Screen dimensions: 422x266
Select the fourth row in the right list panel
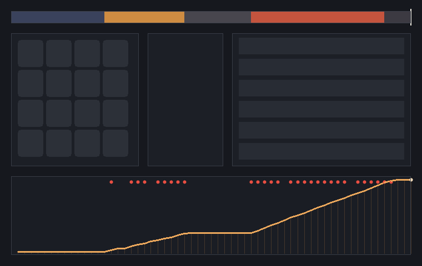pyautogui.click(x=321, y=109)
